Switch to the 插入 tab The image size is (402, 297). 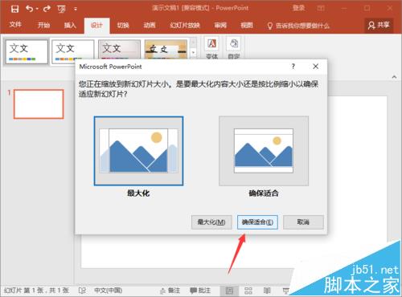click(70, 25)
